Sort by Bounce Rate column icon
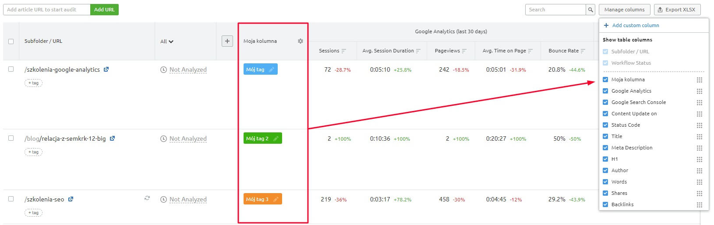The height and width of the screenshot is (225, 714). pyautogui.click(x=583, y=51)
